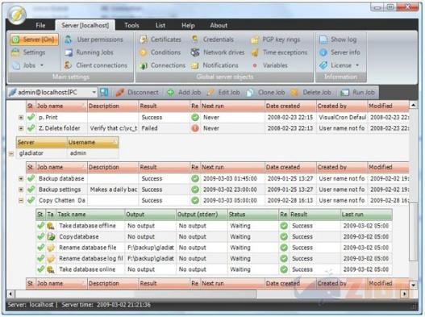Open the File menu
This screenshot has height=317, width=425.
(x=40, y=26)
